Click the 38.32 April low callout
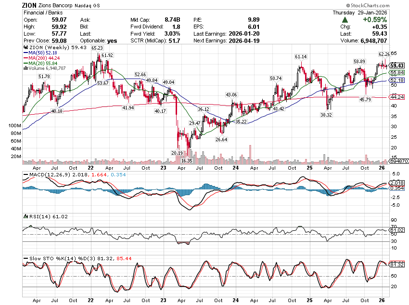The image size is (409, 305). [x=326, y=115]
